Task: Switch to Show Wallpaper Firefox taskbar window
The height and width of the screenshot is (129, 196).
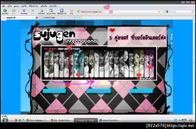Action: [x=37, y=120]
